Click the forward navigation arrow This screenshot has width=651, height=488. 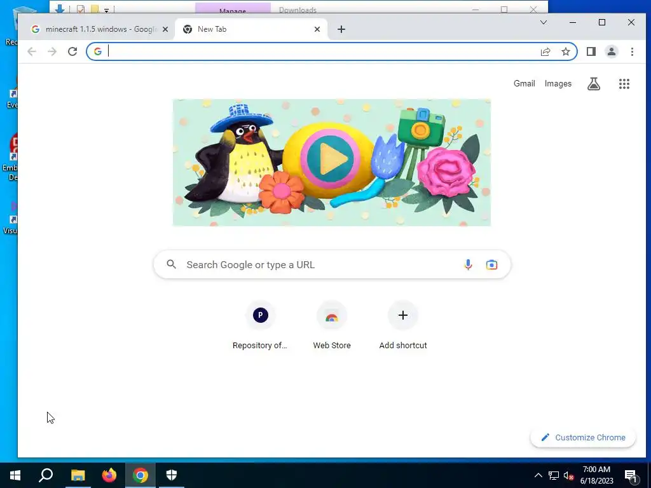point(52,51)
